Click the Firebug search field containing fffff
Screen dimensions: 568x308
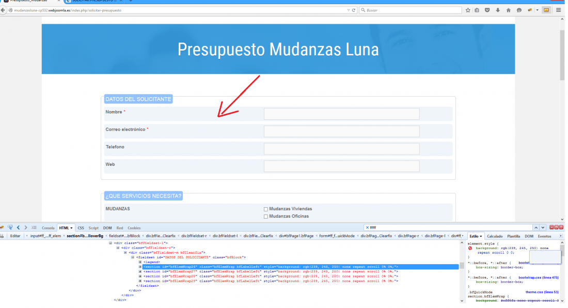click(x=449, y=227)
